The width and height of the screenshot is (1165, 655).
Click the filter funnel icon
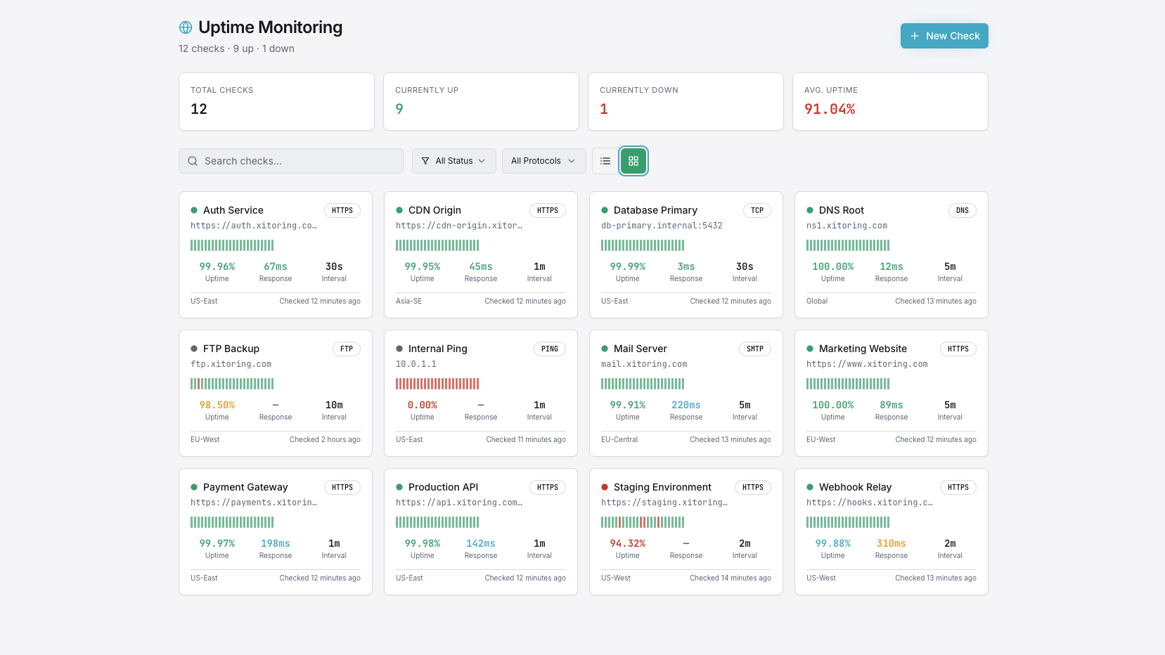[425, 161]
